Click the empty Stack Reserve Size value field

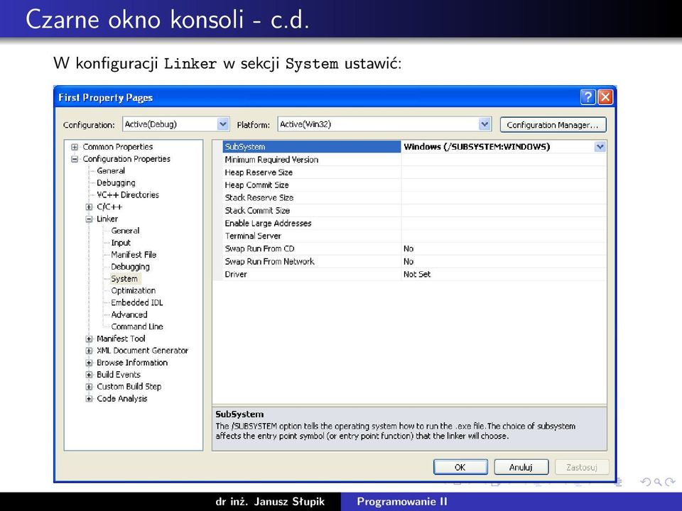point(504,198)
